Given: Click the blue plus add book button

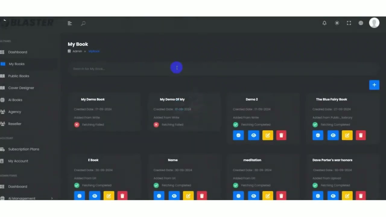Looking at the screenshot, I should pos(374,85).
